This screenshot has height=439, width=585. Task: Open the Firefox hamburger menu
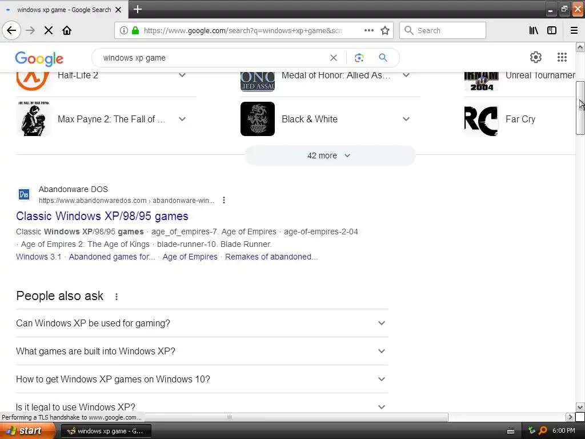pyautogui.click(x=574, y=30)
